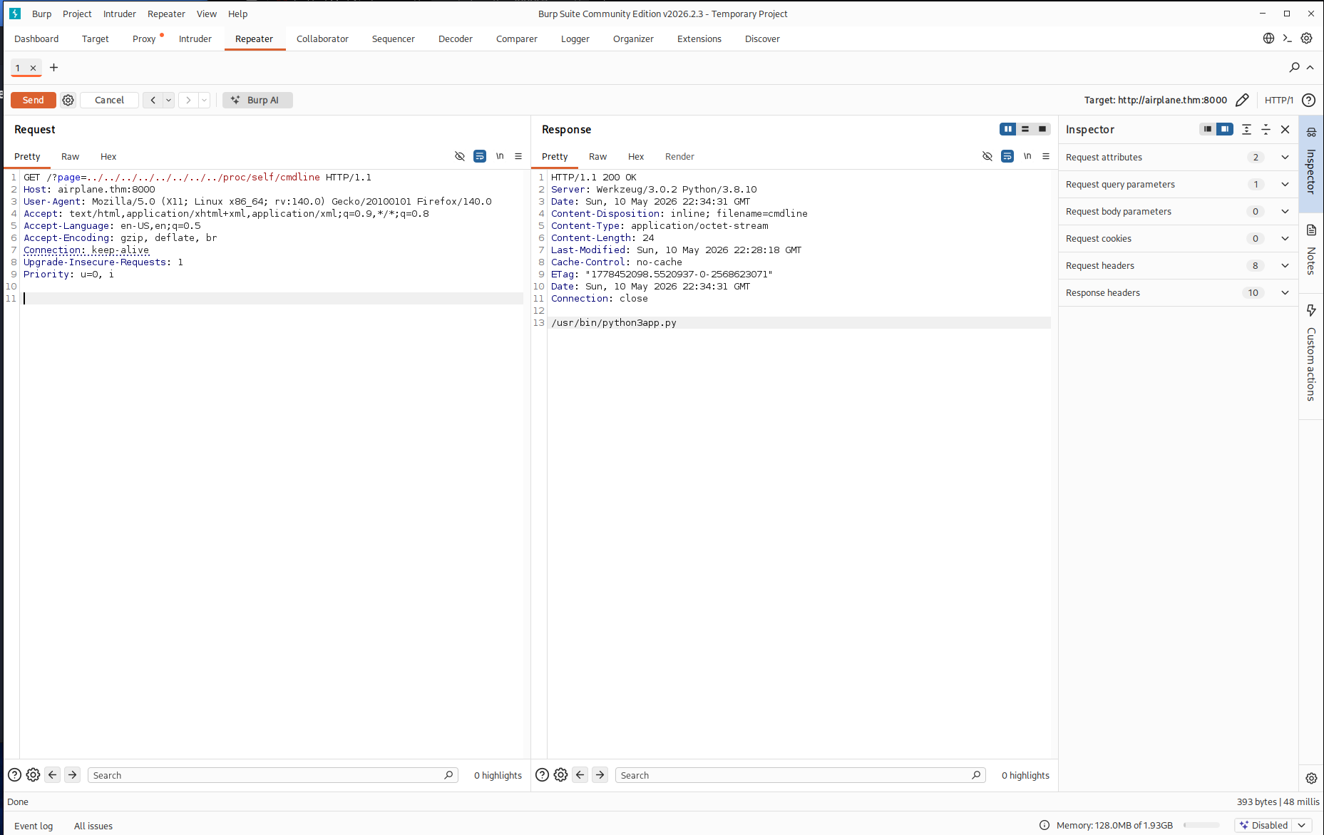Screen dimensions: 1324x835
Task: Go to previous request search match
Action: tap(53, 775)
